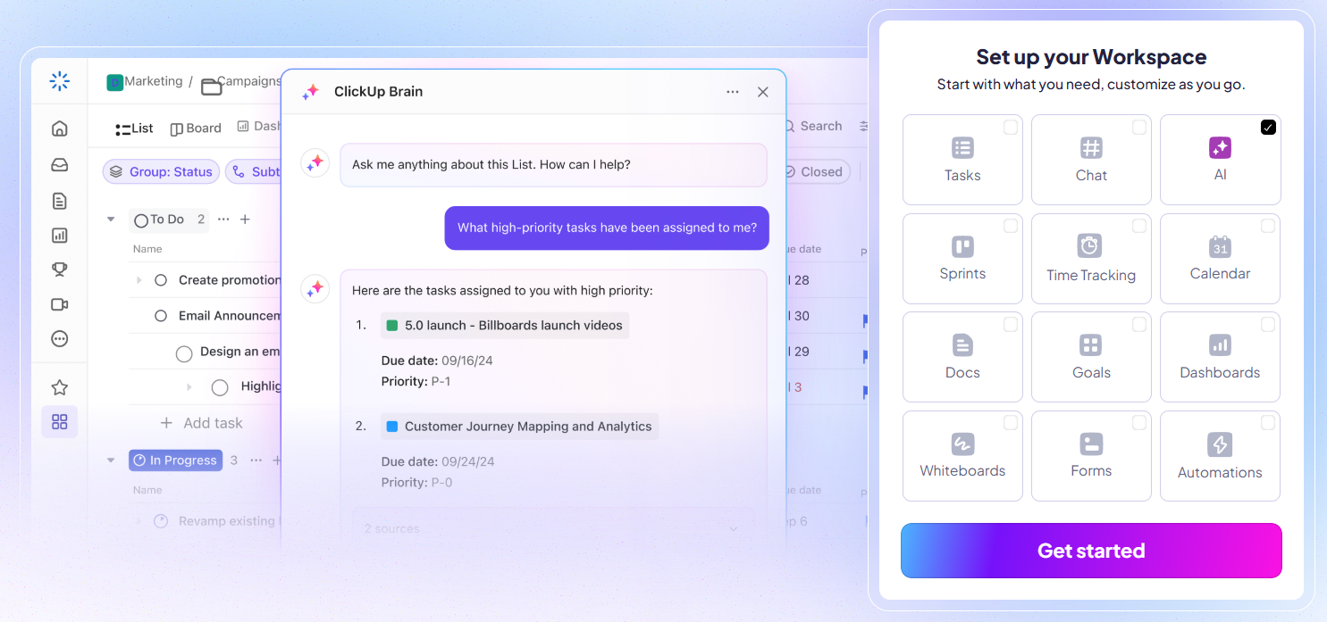Screen dimensions: 1327x622
Task: Close the ClickUp Brain panel
Action: tap(763, 92)
